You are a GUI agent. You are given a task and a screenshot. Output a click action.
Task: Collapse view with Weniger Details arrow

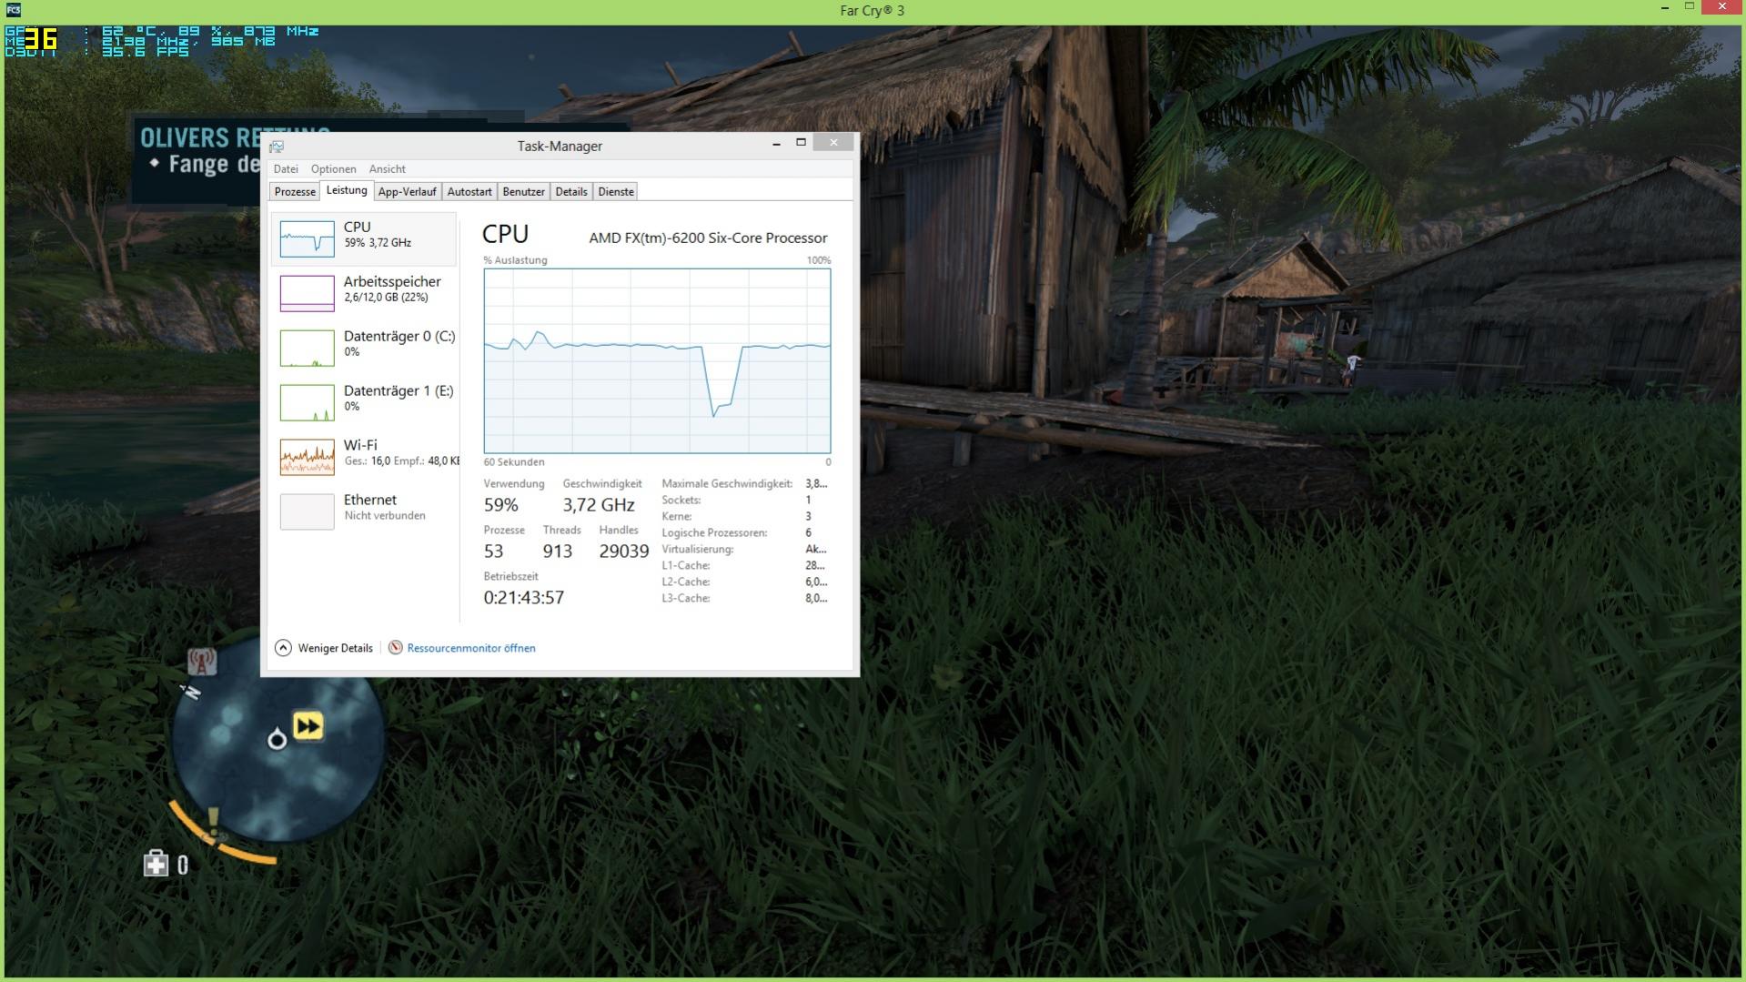pos(283,648)
